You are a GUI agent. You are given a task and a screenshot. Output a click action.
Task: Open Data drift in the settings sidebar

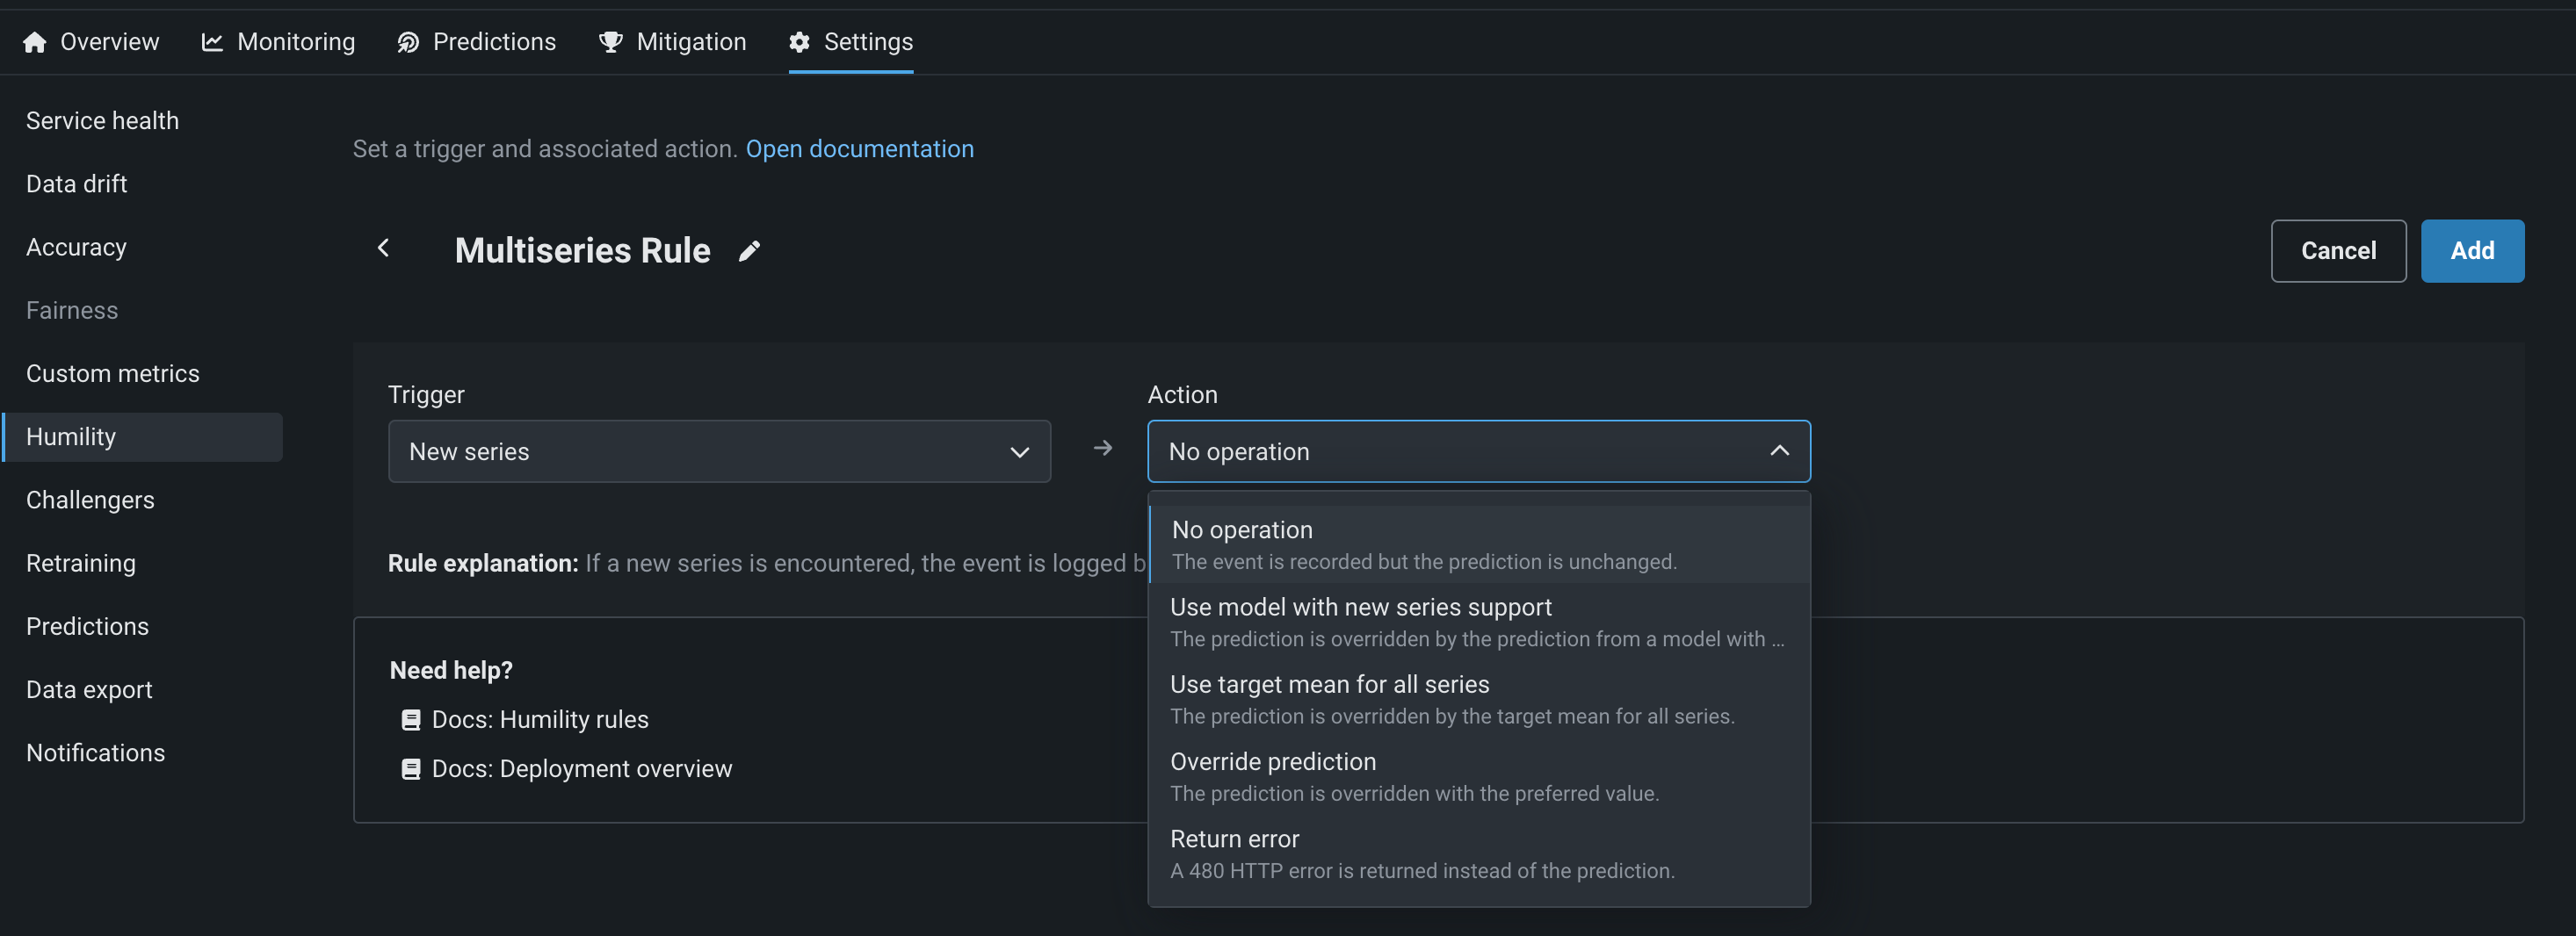click(77, 184)
